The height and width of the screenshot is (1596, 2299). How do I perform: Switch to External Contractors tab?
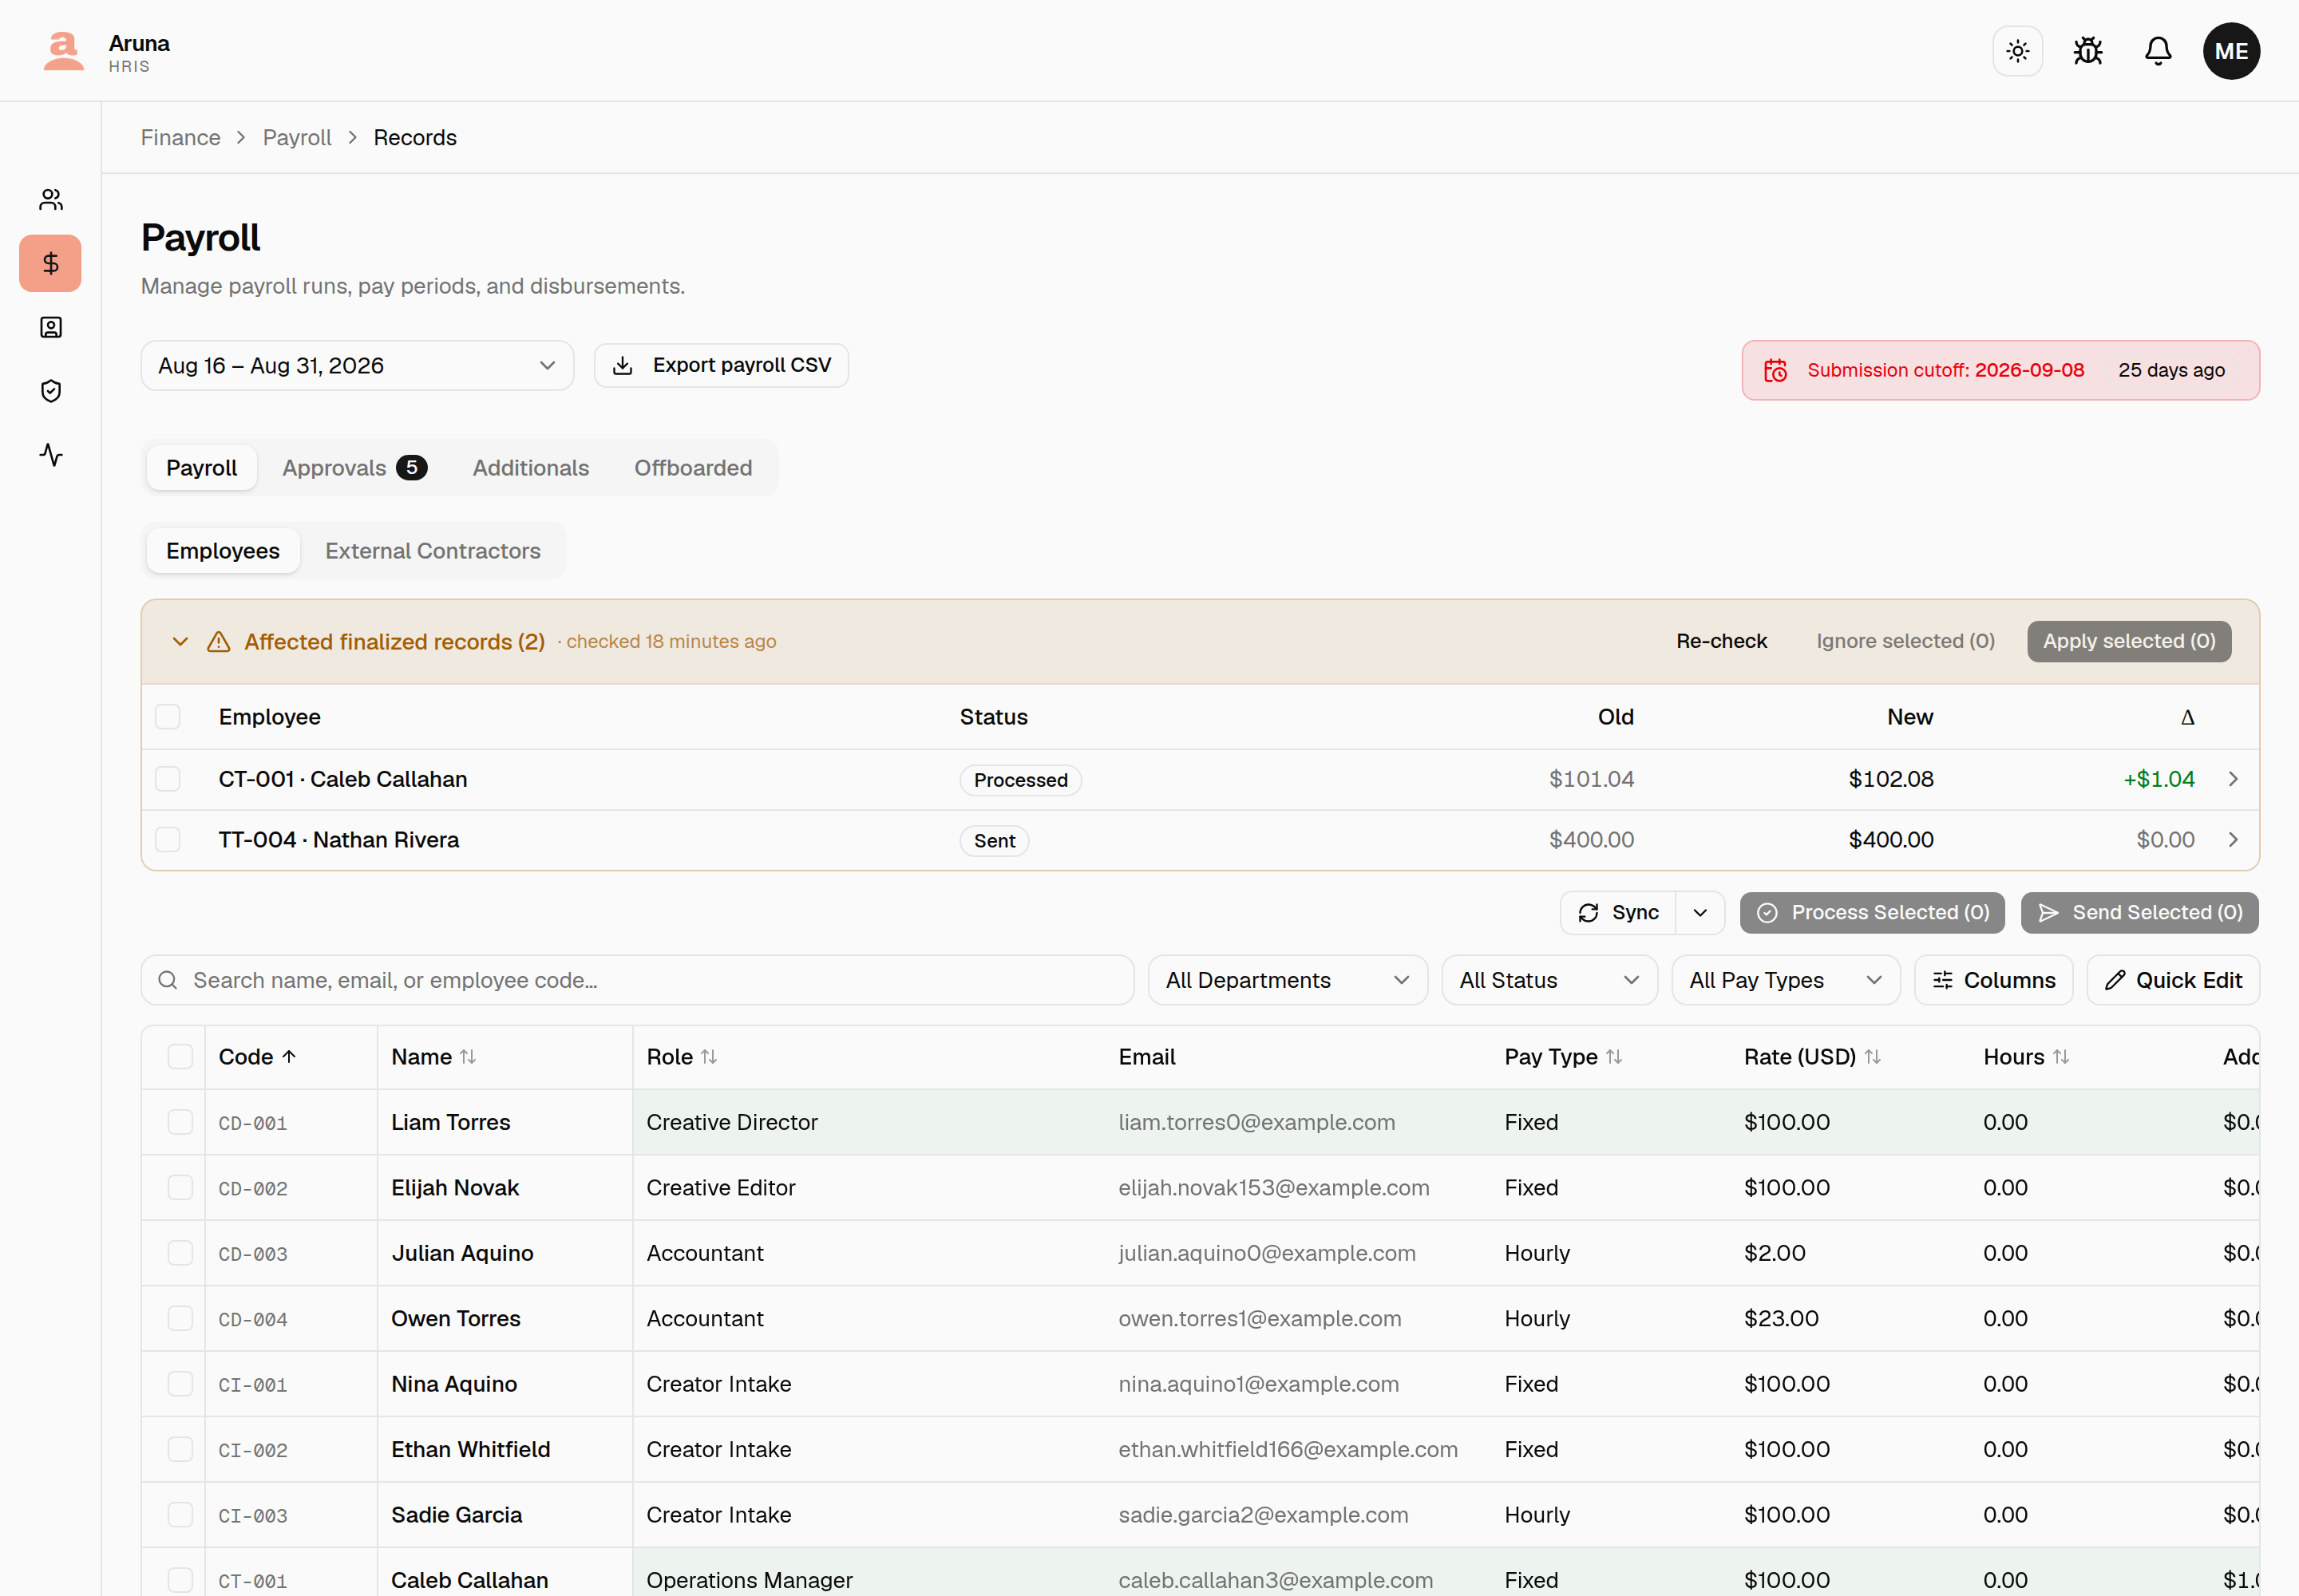click(432, 551)
